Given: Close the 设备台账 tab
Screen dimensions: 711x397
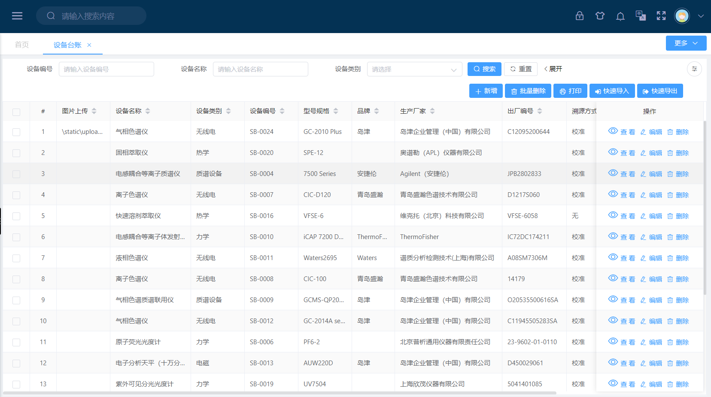Looking at the screenshot, I should pyautogui.click(x=89, y=45).
